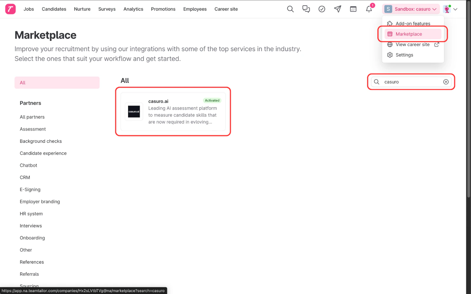
Task: Click the Sandbox 'S' company badge
Action: (x=388, y=9)
